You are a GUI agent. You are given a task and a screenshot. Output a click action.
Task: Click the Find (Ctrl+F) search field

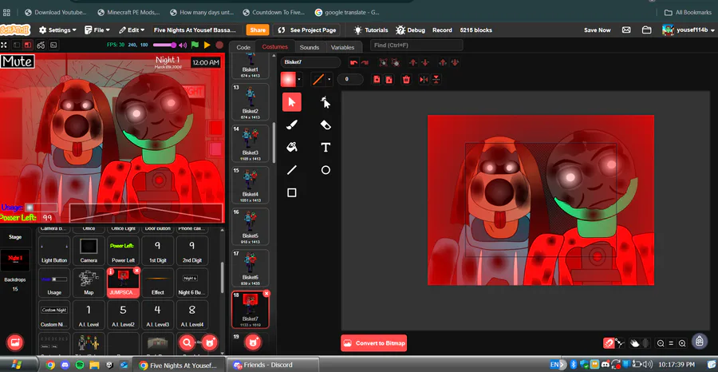[x=416, y=45]
